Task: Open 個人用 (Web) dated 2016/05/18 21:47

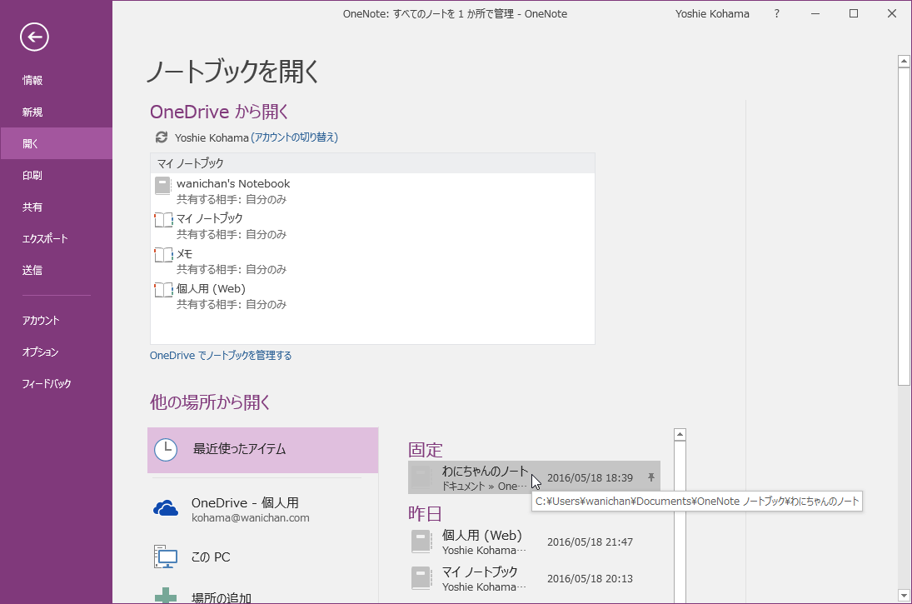Action: pyautogui.click(x=534, y=542)
